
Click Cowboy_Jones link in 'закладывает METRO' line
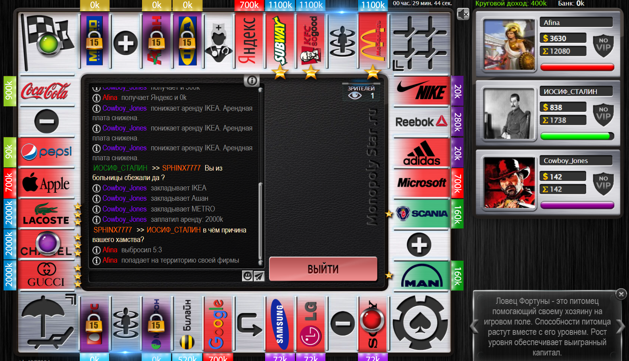pos(125,209)
